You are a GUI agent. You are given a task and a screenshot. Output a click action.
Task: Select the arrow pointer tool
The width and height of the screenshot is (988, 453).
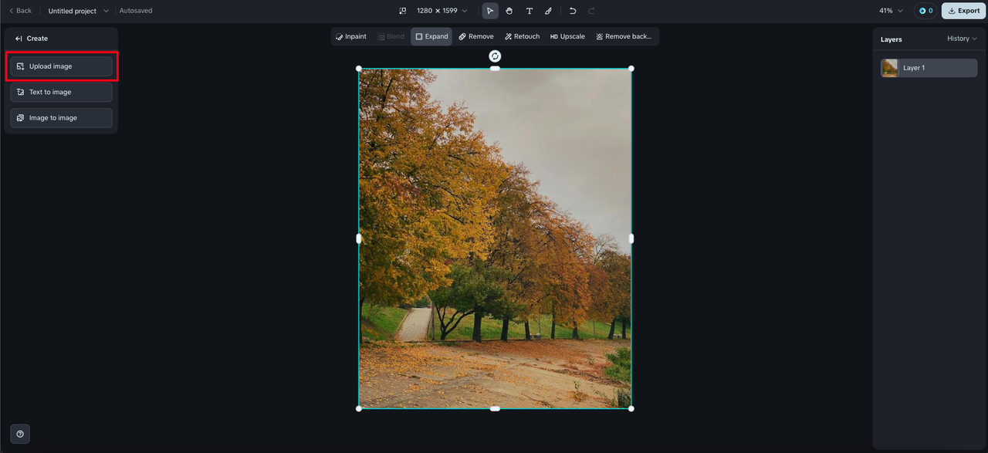click(490, 11)
